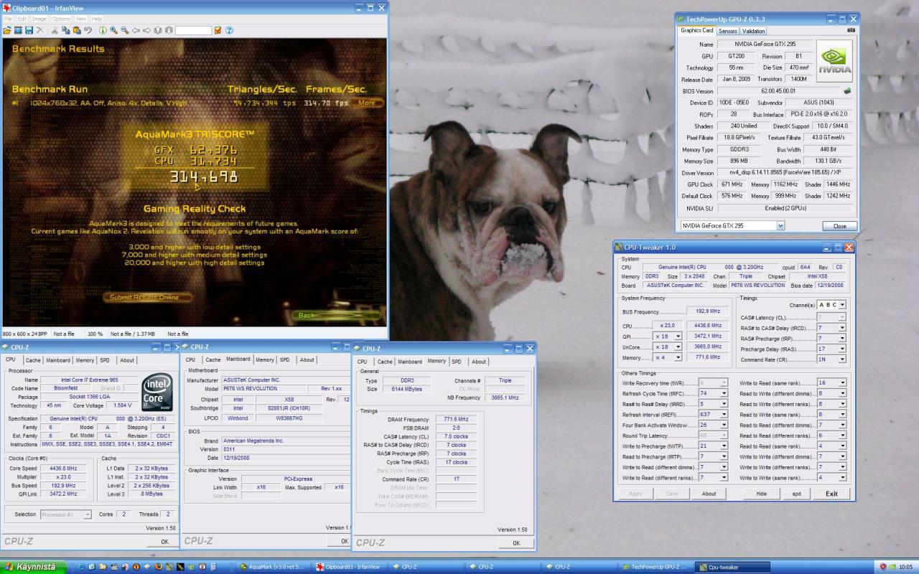Click the Intel Core i7 logo in CPU-Z
Screen dimensions: 919x574
tap(157, 392)
